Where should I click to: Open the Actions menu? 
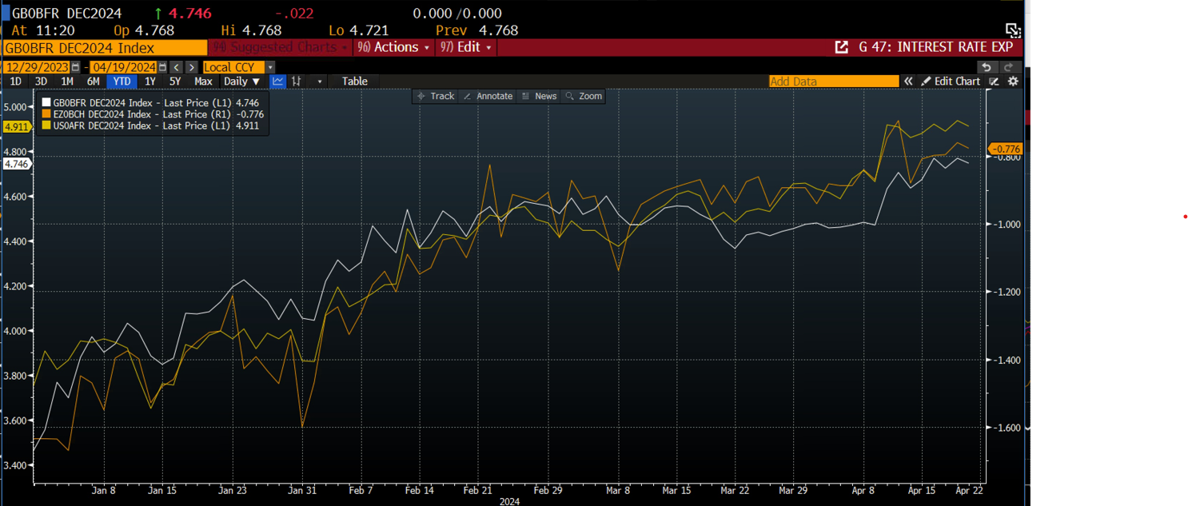[x=395, y=47]
